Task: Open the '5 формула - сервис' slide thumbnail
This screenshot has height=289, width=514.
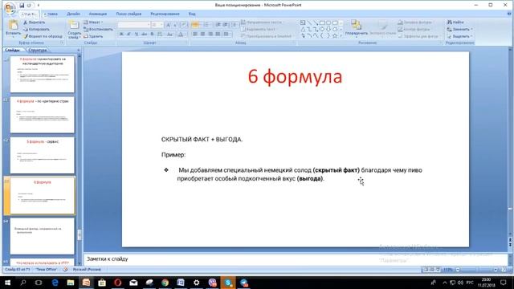Action: click(43, 155)
